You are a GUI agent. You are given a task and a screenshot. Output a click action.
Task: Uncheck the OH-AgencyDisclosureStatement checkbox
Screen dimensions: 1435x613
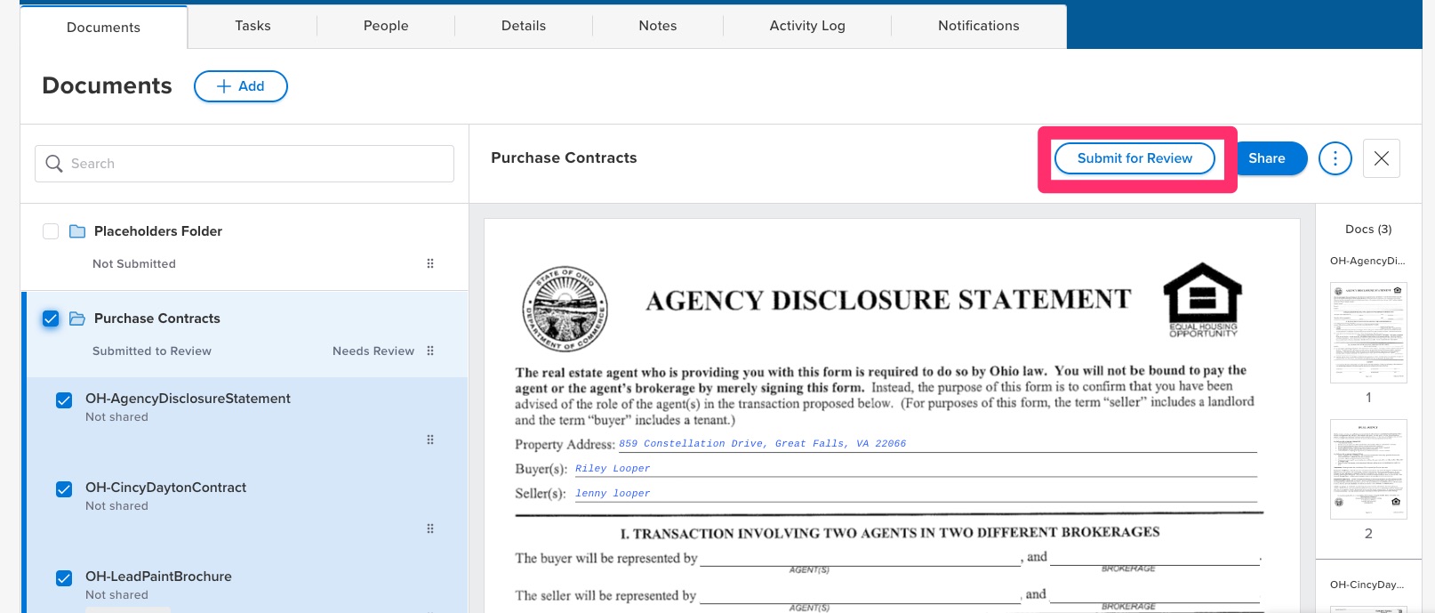pyautogui.click(x=64, y=400)
